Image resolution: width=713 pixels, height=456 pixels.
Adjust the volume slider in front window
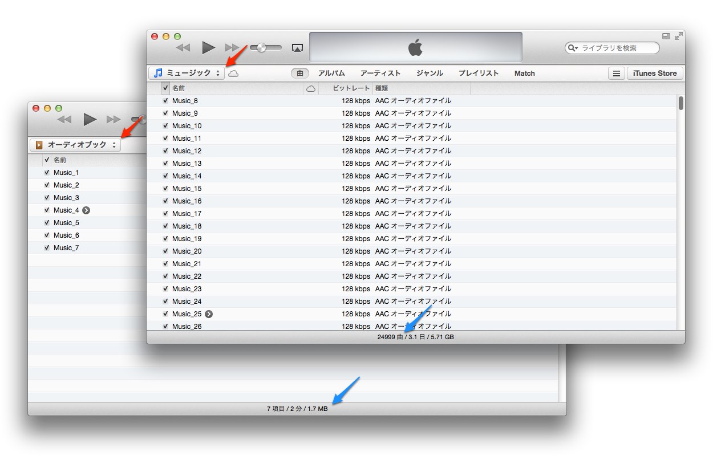266,48
